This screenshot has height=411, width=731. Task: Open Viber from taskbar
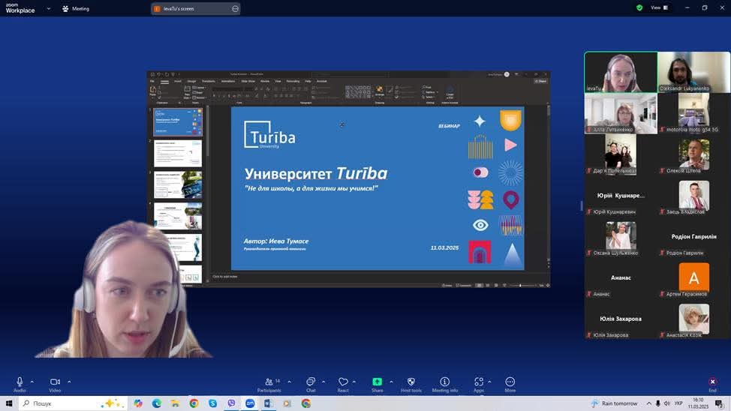coord(231,403)
